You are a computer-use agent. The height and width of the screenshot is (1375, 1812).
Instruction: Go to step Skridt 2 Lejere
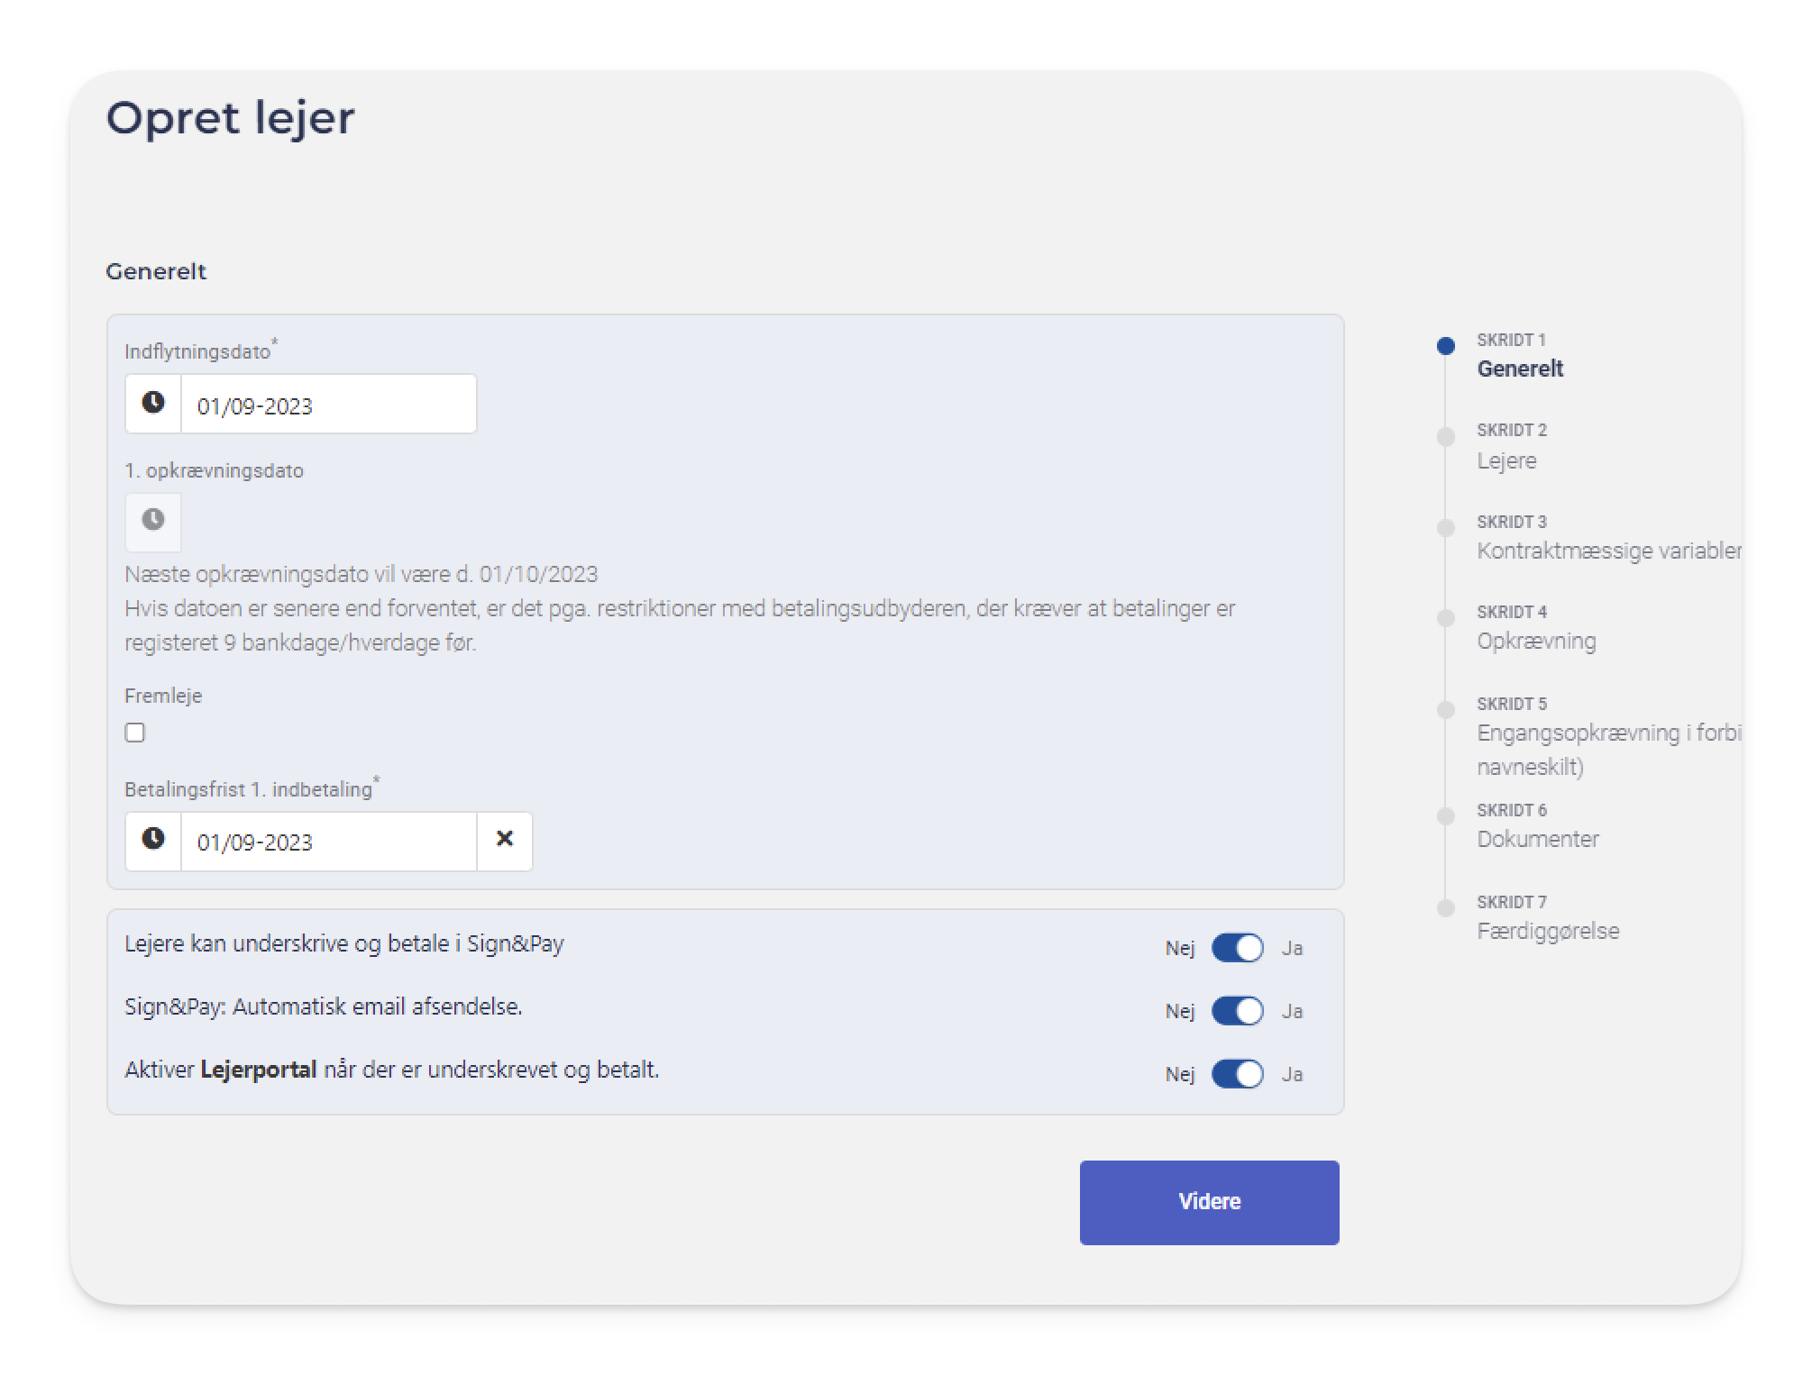coord(1512,447)
